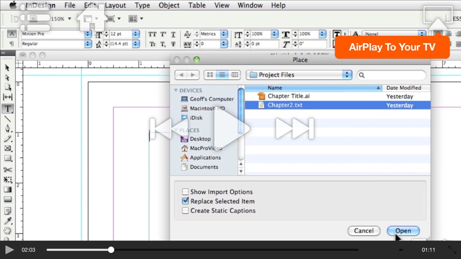461x259 pixels.
Task: Enable Create Static Captions checkbox
Action: (x=185, y=210)
